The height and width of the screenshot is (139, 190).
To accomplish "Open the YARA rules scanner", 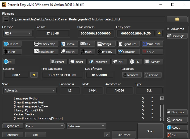I will click(x=151, y=52).
